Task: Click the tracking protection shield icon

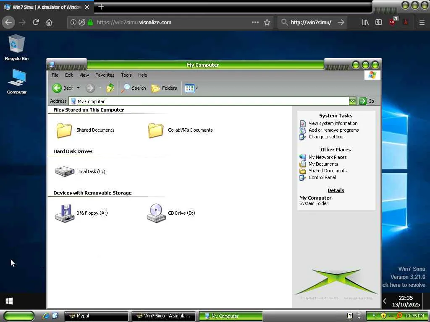Action: click(x=82, y=23)
